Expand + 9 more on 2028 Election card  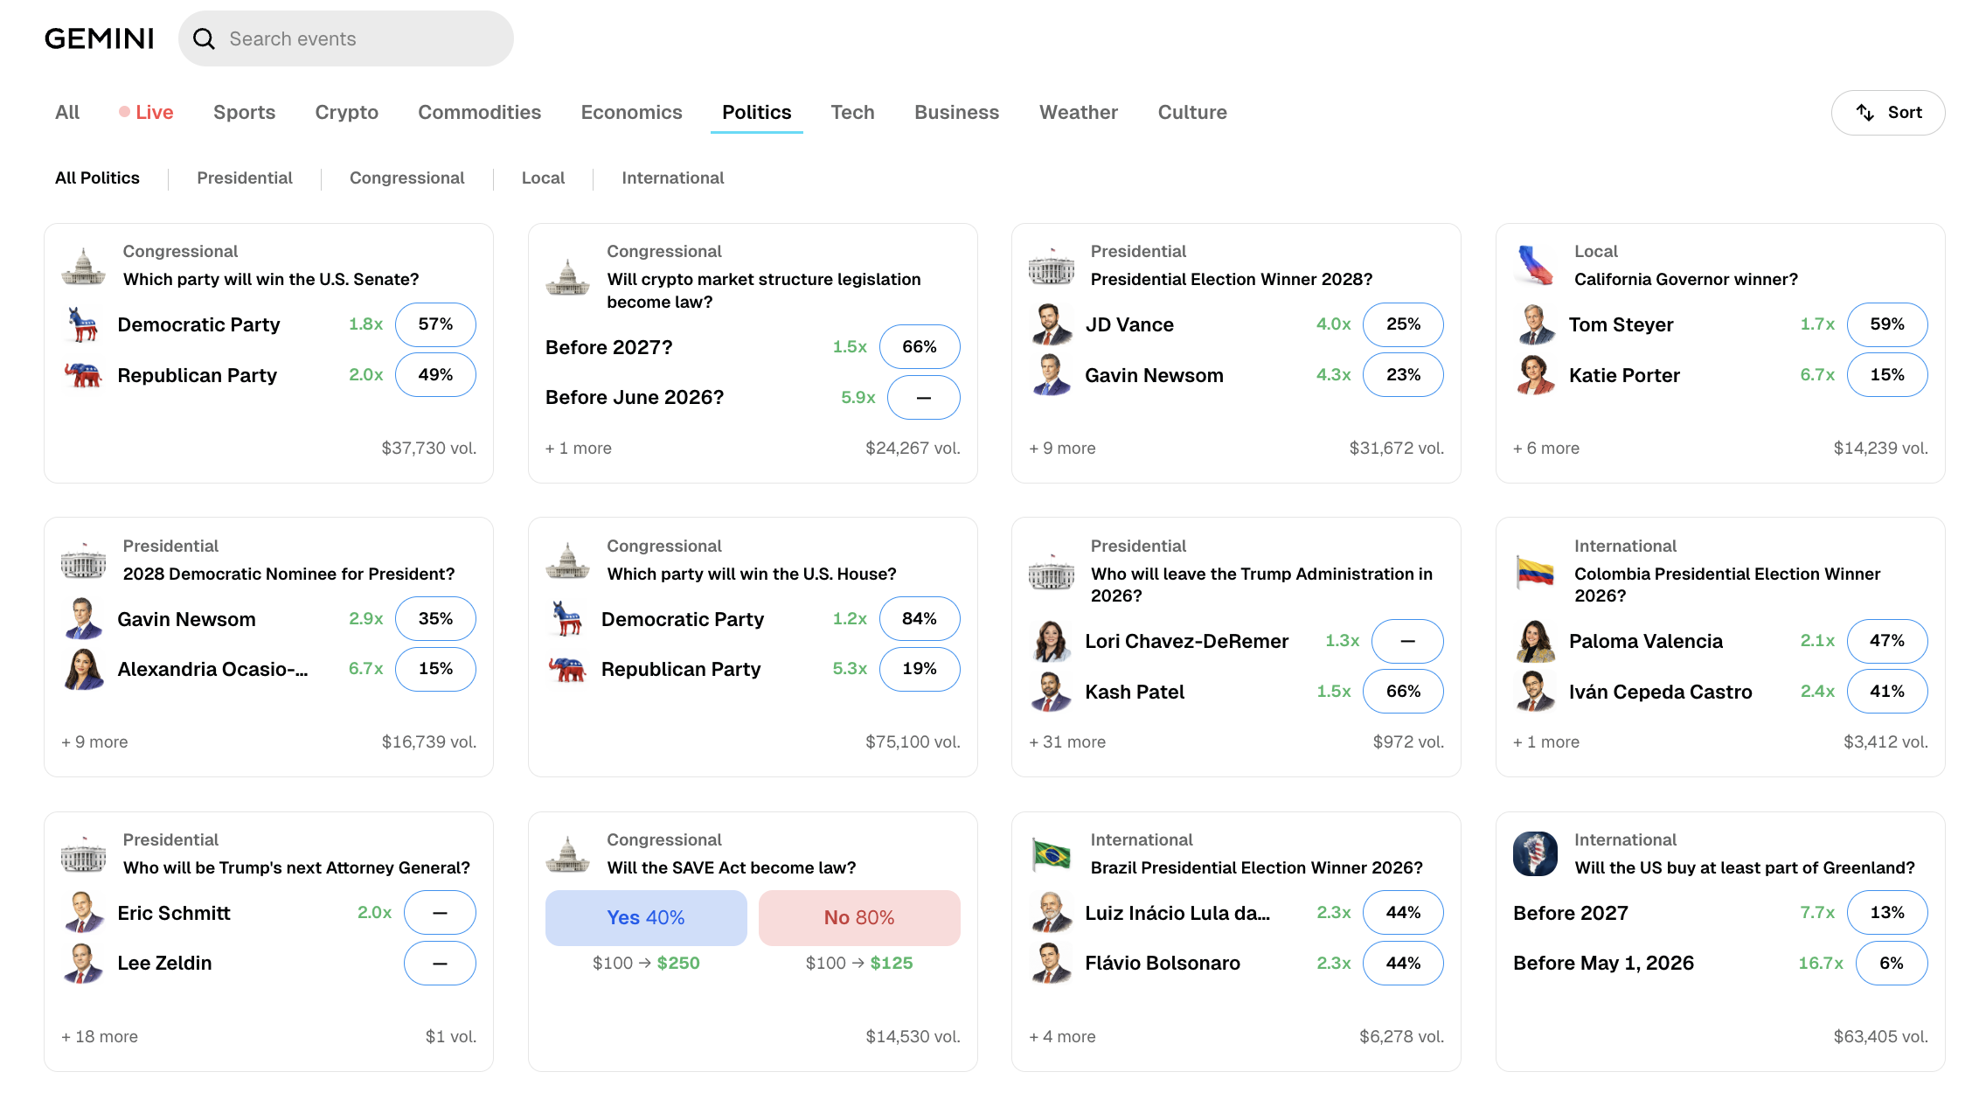tap(1062, 448)
